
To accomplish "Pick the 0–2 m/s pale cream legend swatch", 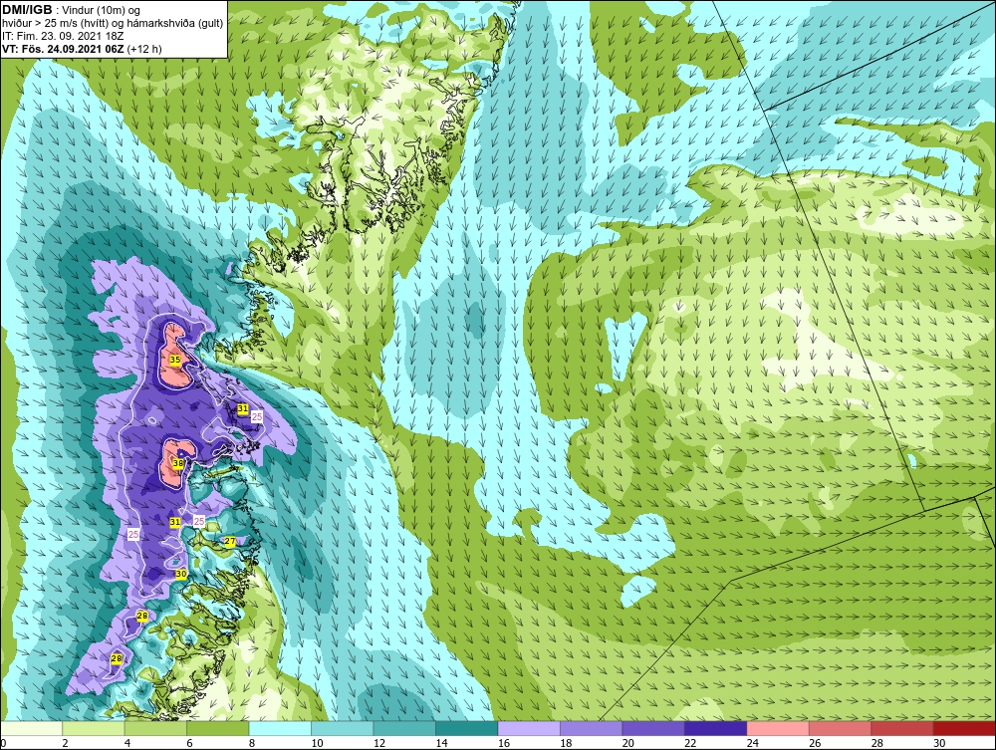I will 31,728.
